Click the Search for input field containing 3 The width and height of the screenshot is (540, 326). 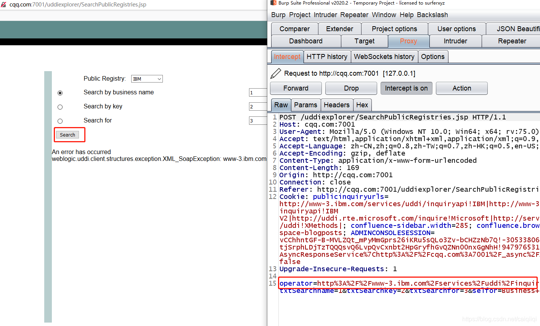tap(258, 121)
